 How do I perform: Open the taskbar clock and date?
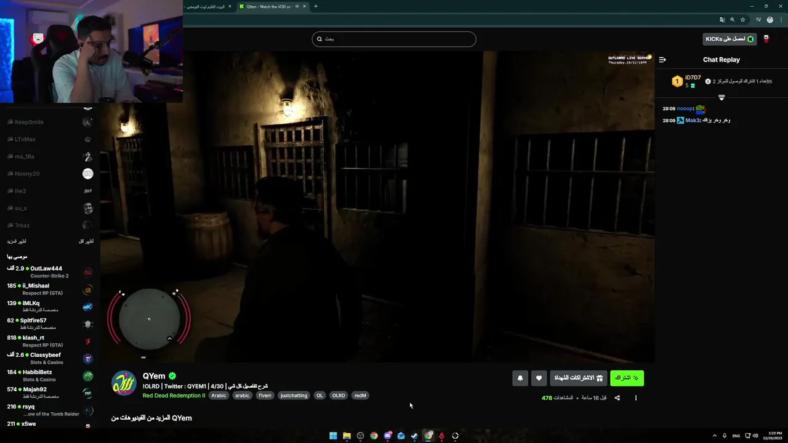coord(772,436)
